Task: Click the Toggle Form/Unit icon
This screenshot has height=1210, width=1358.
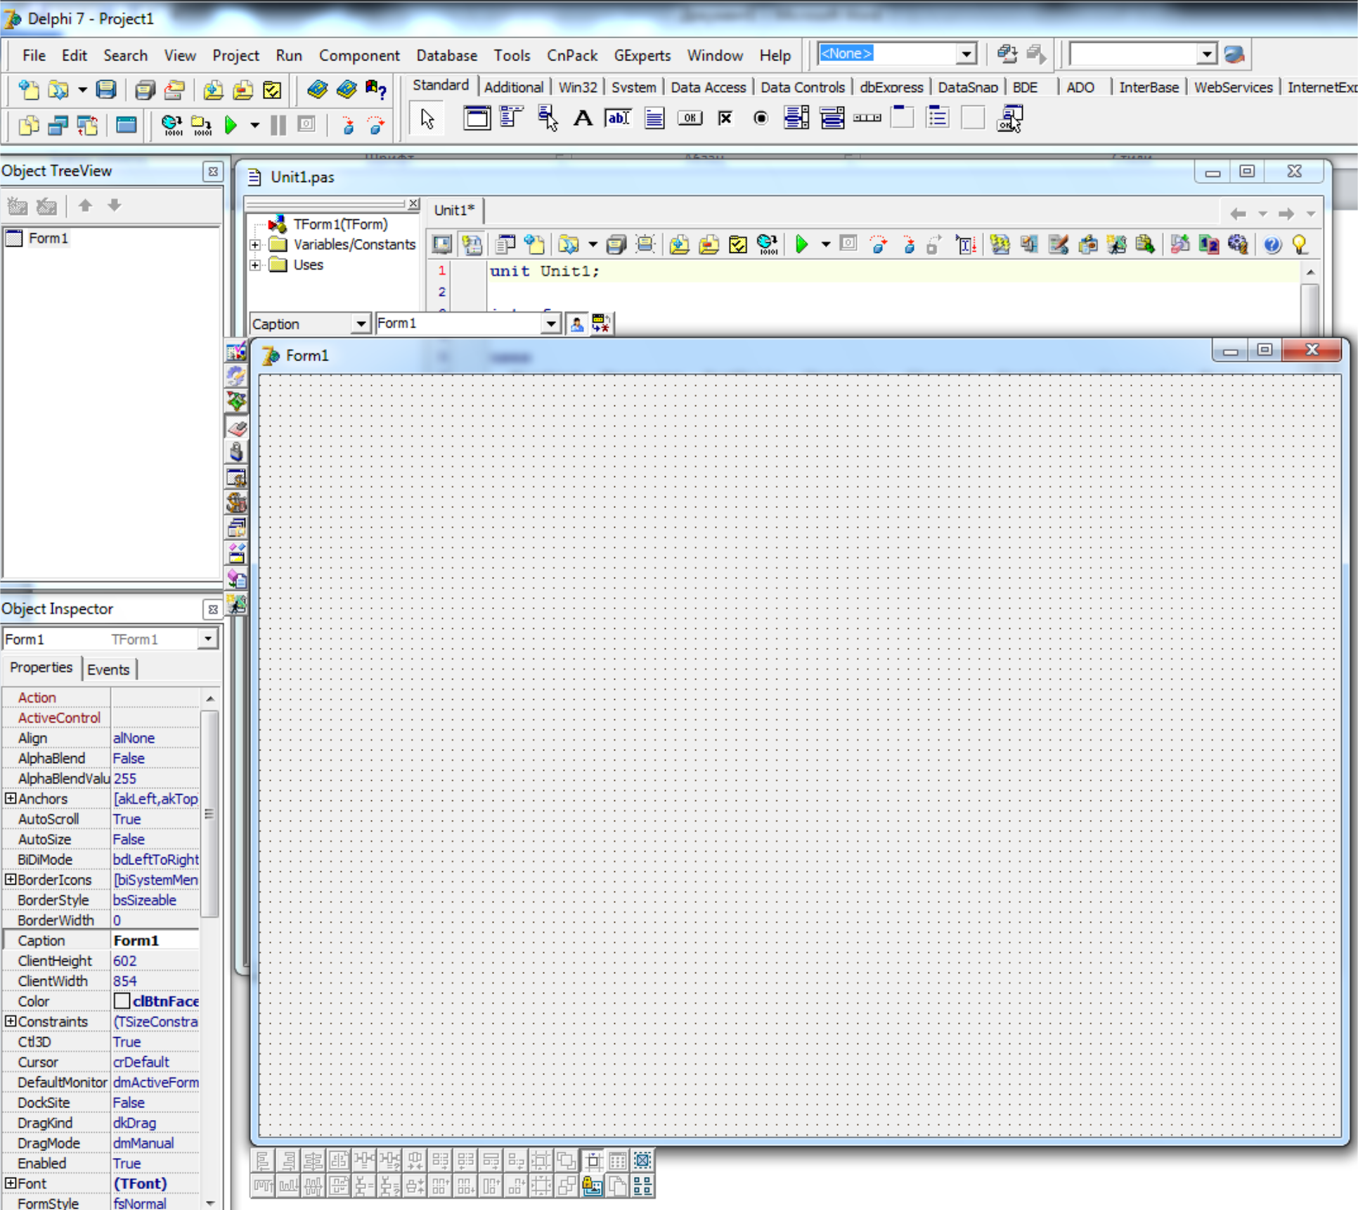Action: point(87,126)
